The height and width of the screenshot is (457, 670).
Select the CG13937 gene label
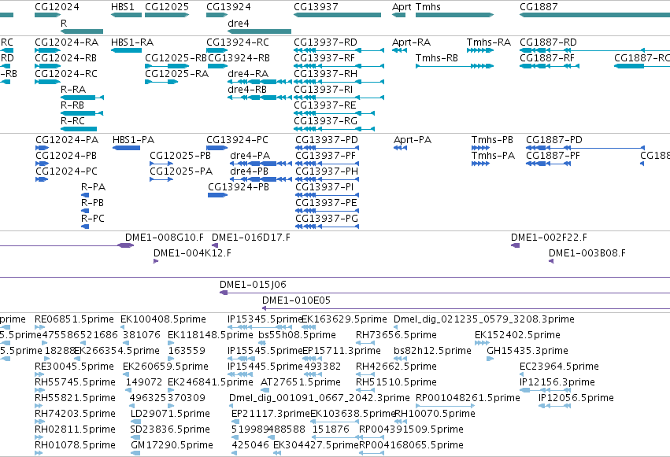[x=316, y=7]
